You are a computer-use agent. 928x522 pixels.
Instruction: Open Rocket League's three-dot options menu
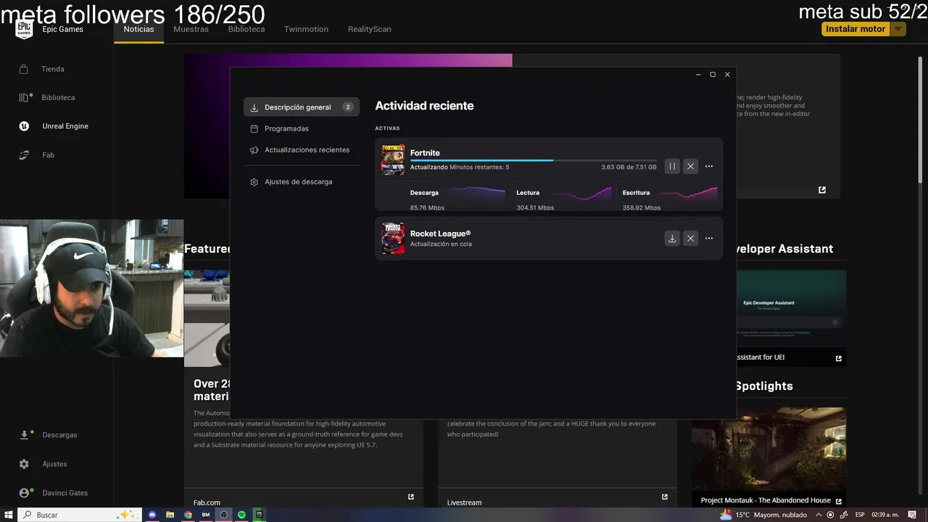point(709,238)
